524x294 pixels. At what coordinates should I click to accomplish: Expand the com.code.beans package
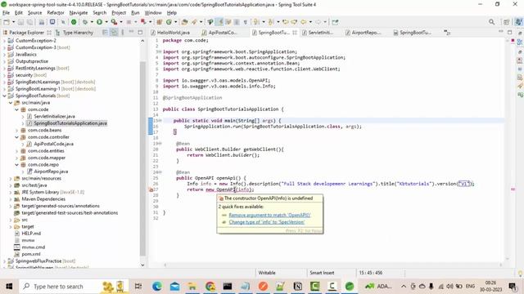16,131
